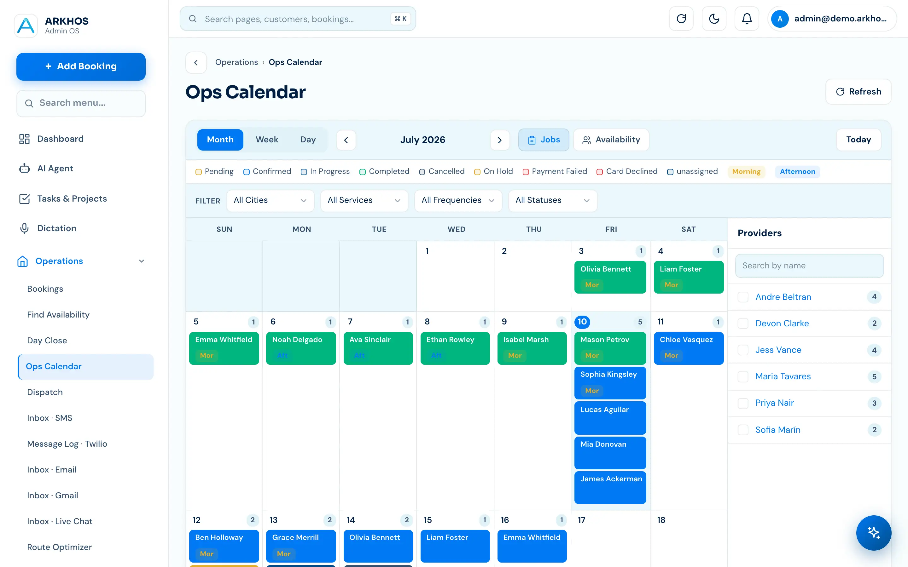
Task: Open the All Frequencies filter dropdown
Action: tap(458, 201)
